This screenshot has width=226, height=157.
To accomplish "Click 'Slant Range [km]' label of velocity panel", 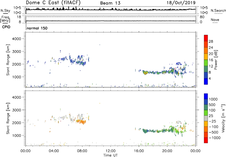I will [8, 118].
